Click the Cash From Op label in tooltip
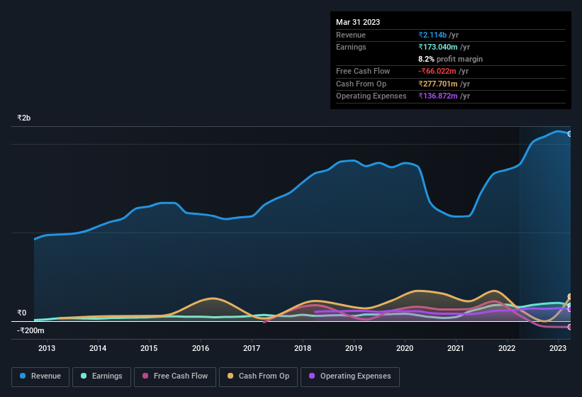Image resolution: width=582 pixels, height=397 pixels. pyautogui.click(x=361, y=84)
